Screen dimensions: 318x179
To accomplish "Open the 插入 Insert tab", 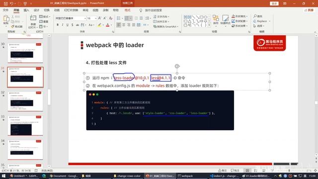I will click(26, 10).
